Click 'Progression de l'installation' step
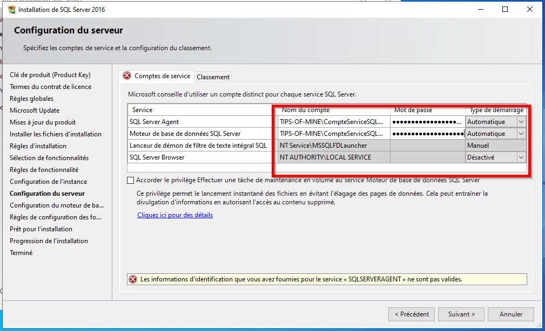The width and height of the screenshot is (545, 331). tap(49, 241)
